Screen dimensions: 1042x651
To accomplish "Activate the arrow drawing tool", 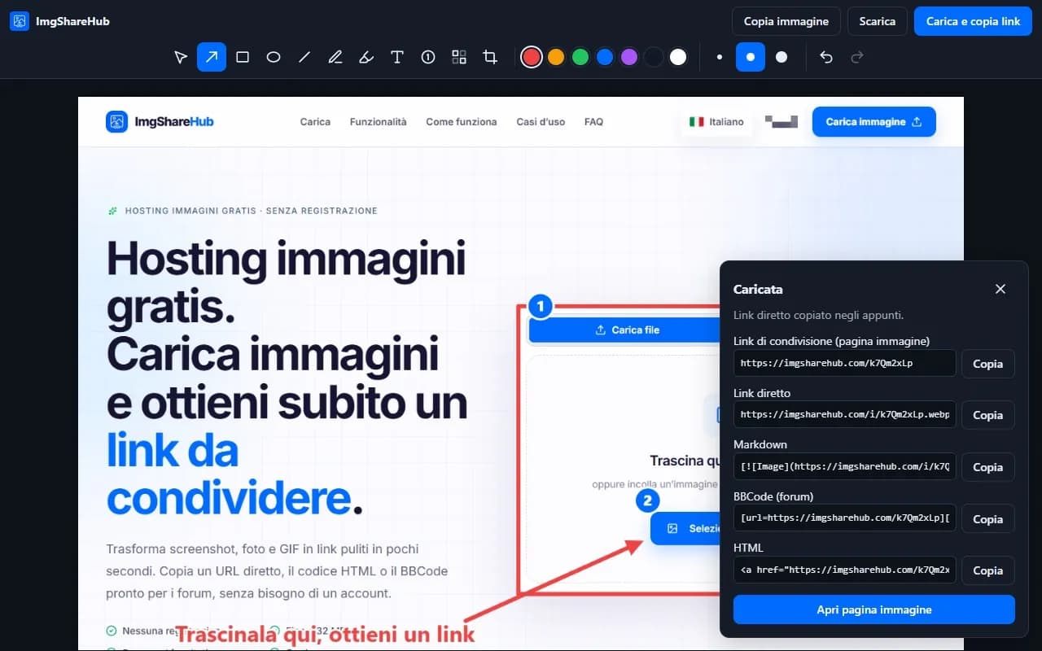I will tap(212, 57).
